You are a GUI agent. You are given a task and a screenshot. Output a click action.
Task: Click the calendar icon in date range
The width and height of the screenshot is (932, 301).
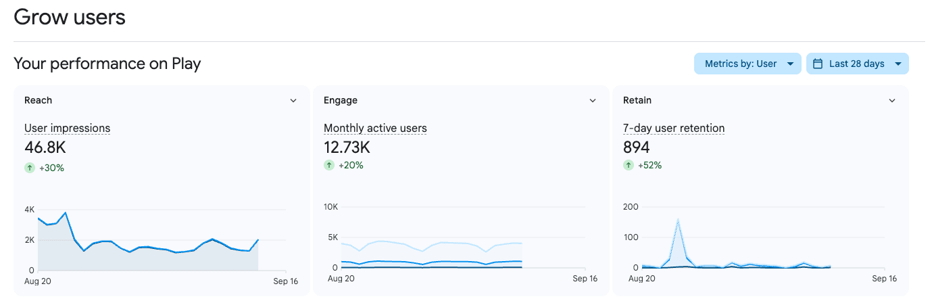point(818,64)
